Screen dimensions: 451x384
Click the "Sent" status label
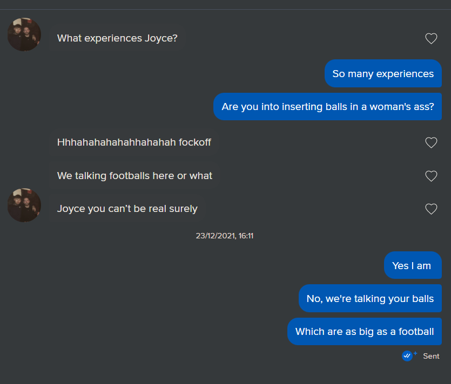tap(431, 356)
